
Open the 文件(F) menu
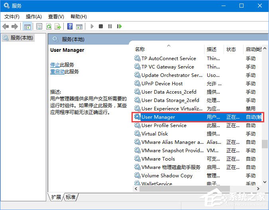[x=12, y=17]
